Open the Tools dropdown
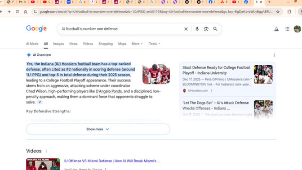The width and height of the screenshot is (302, 170). pos(154,44)
